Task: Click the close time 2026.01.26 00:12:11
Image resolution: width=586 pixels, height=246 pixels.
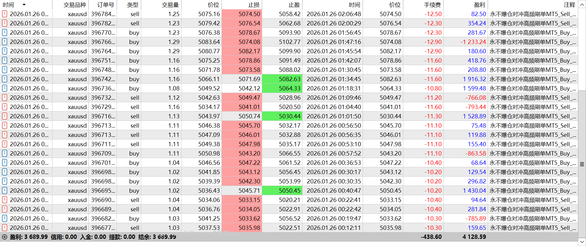Action: (334, 228)
